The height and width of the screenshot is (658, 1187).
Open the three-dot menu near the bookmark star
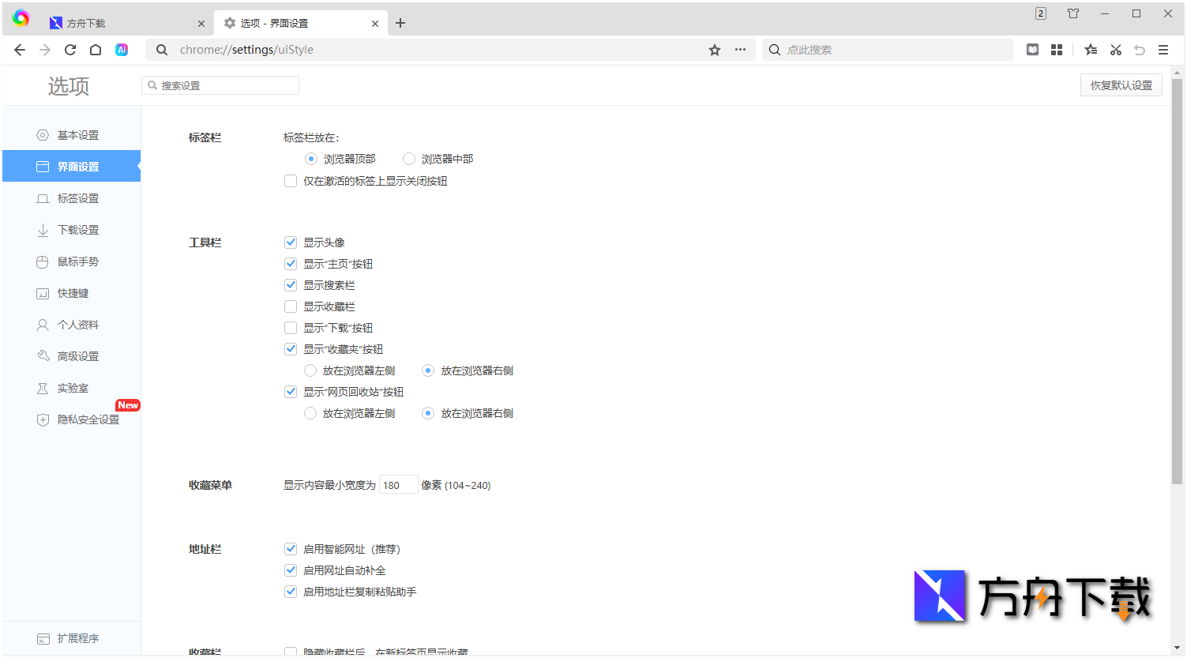pyautogui.click(x=740, y=49)
